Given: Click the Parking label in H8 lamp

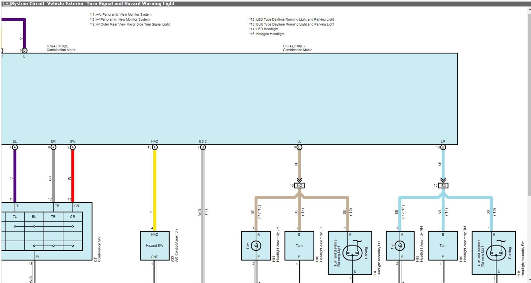Looking at the screenshot, I should (366, 253).
